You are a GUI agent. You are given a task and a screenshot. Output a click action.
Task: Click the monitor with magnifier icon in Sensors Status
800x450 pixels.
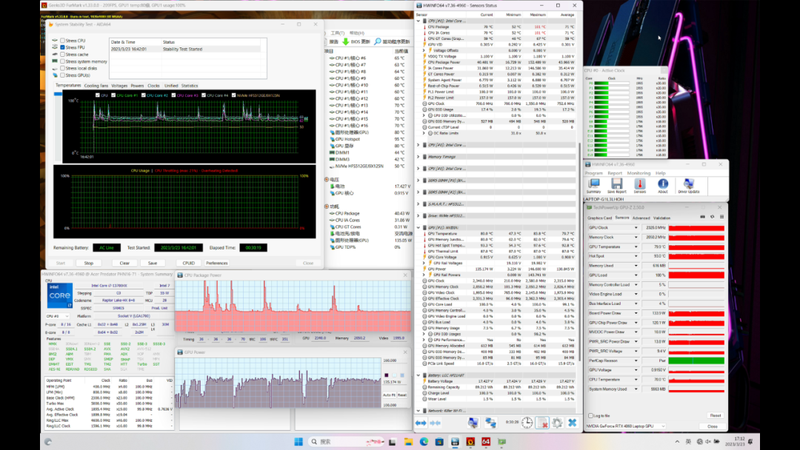[x=473, y=423]
